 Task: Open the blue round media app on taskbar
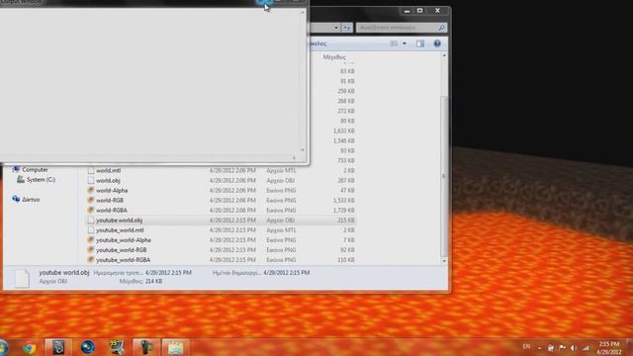(88, 347)
